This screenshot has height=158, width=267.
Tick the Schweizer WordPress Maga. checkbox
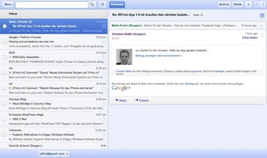(x=4, y=119)
